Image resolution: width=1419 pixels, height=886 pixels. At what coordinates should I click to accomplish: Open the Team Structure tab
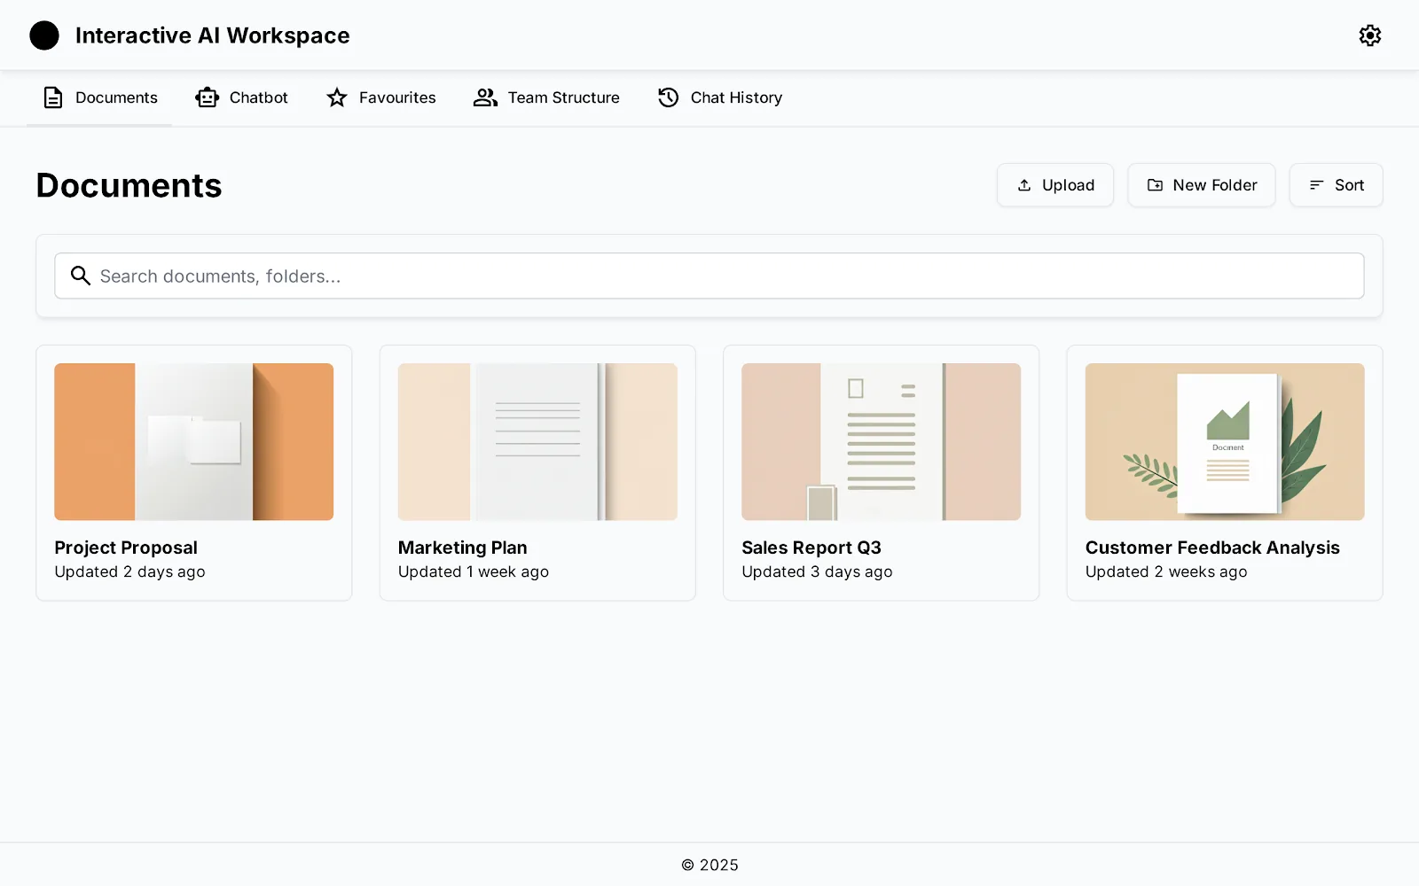pyautogui.click(x=546, y=97)
